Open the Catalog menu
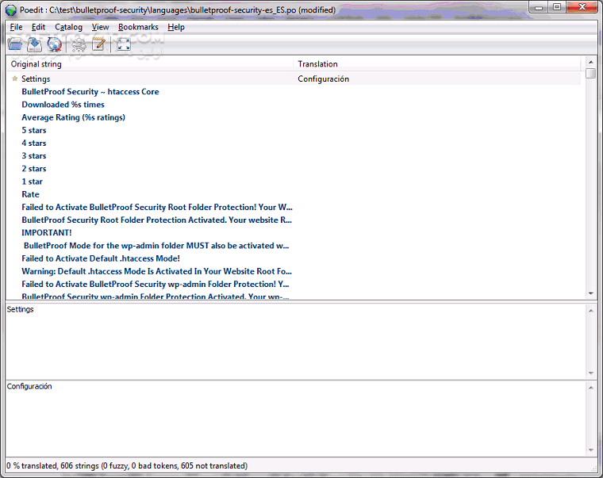Screen dimensions: 603x478 pos(68,27)
